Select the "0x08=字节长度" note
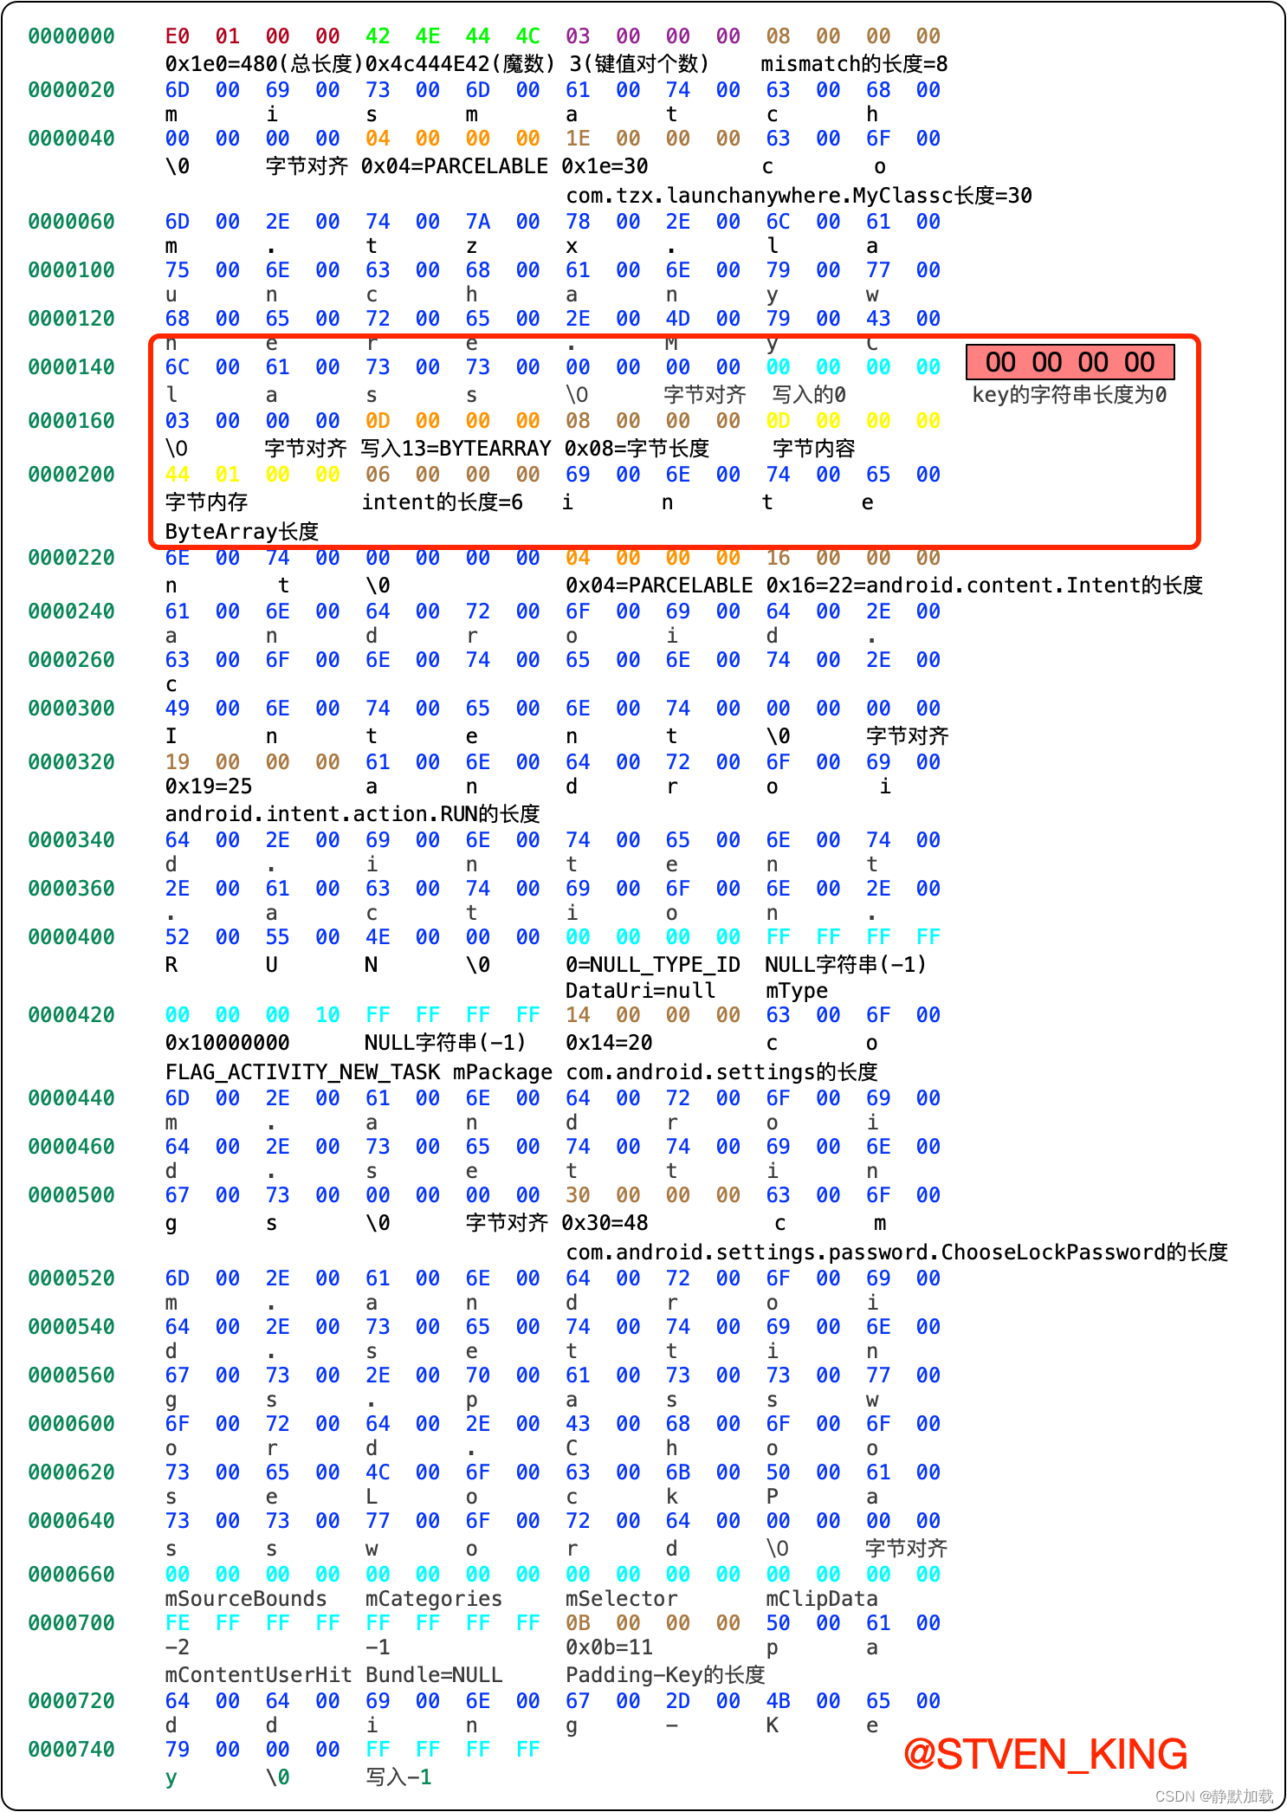The width and height of the screenshot is (1287, 1812). (637, 448)
